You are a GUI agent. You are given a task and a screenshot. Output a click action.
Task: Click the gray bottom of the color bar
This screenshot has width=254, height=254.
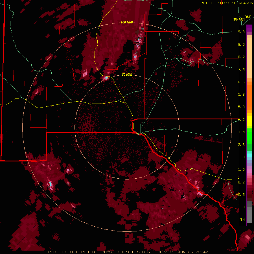[x=249, y=215]
